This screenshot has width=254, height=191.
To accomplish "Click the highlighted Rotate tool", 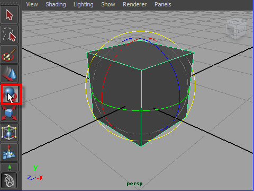I will (11, 94).
